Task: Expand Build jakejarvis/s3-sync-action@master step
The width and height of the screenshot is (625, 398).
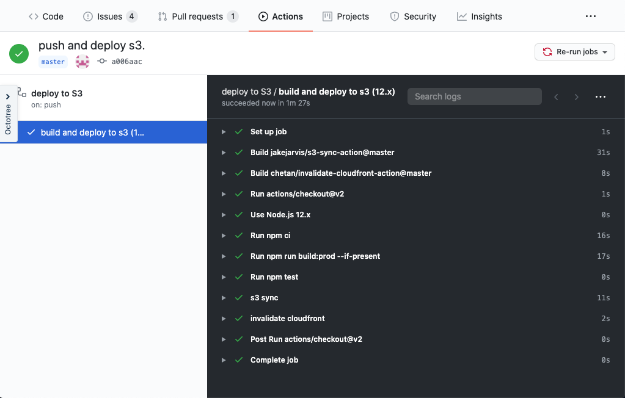Action: pyautogui.click(x=224, y=153)
